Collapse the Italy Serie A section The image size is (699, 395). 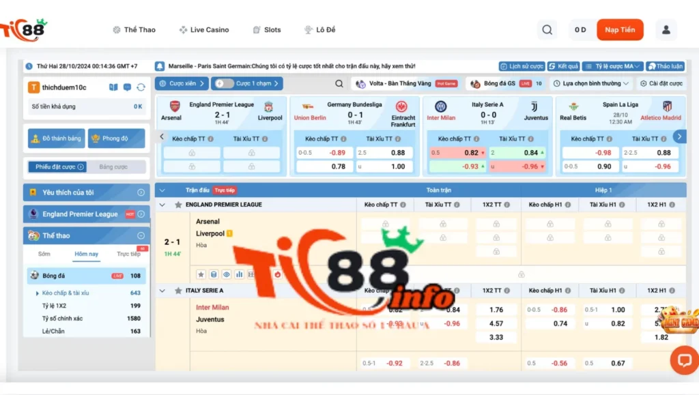click(162, 291)
